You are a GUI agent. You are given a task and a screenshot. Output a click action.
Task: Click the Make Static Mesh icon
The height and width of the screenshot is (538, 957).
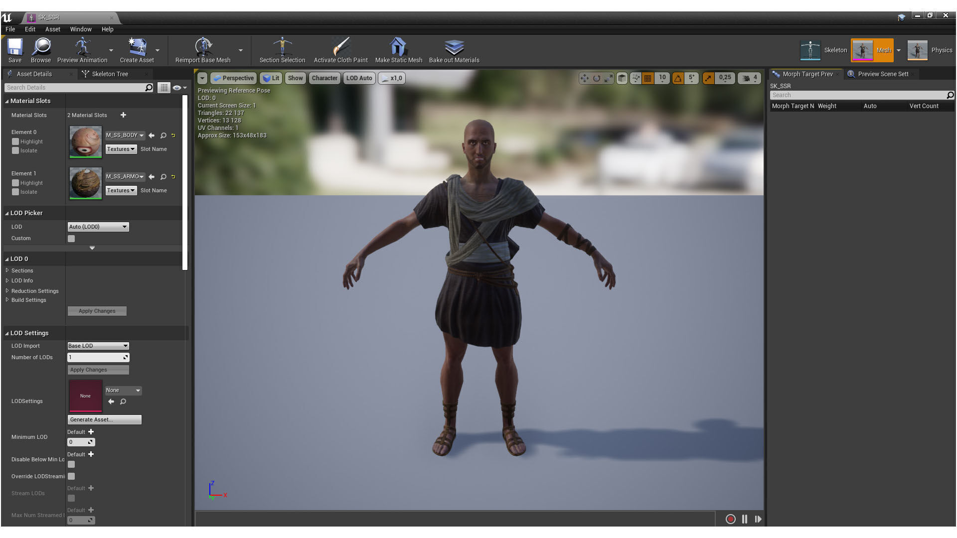398,48
